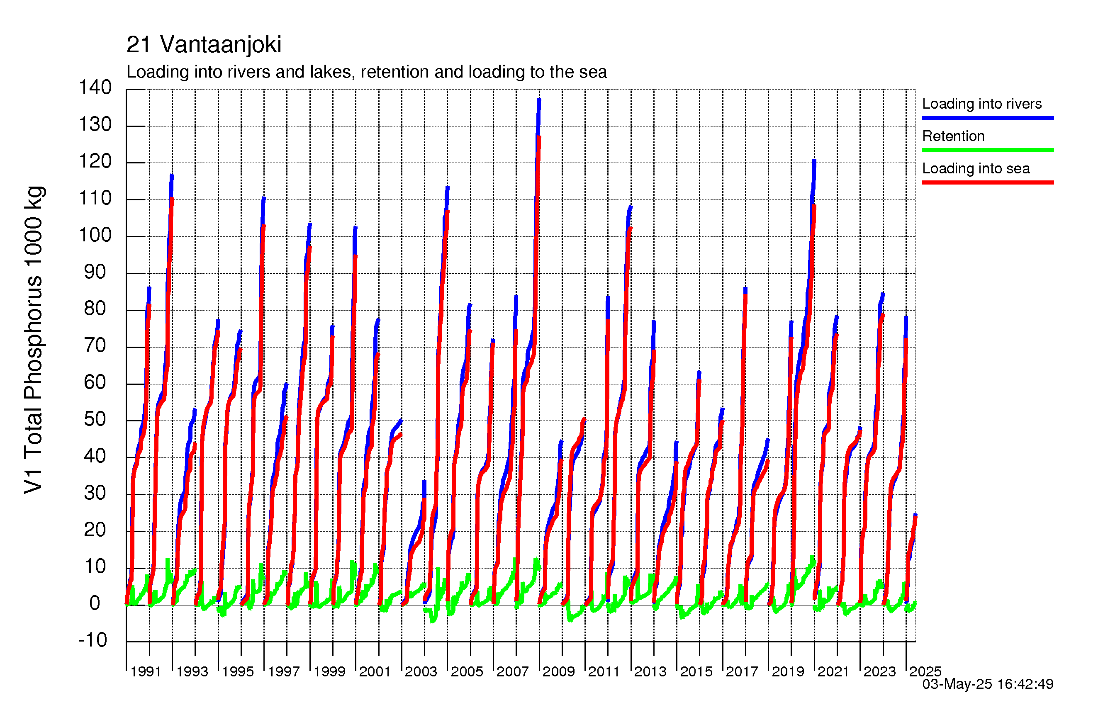The height and width of the screenshot is (705, 1120).
Task: Click the x-axis year label 2015
Action: pyautogui.click(x=696, y=671)
